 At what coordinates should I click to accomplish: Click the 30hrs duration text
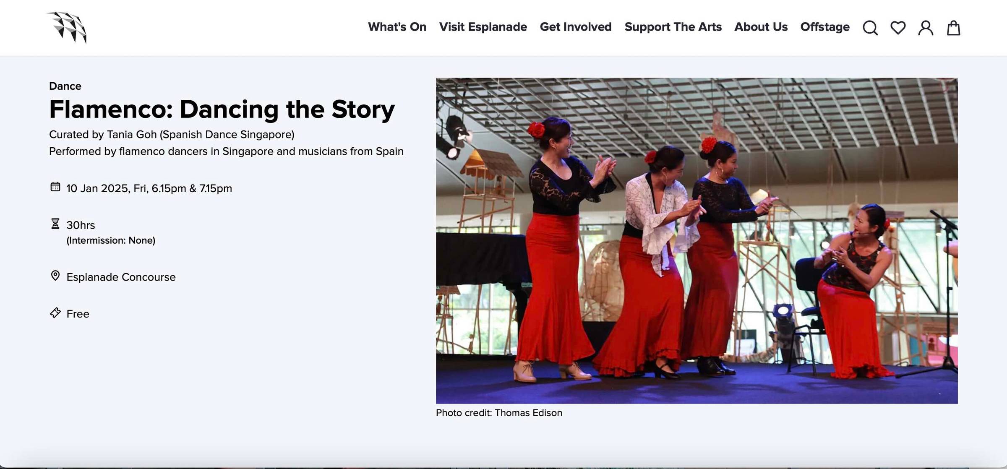81,225
